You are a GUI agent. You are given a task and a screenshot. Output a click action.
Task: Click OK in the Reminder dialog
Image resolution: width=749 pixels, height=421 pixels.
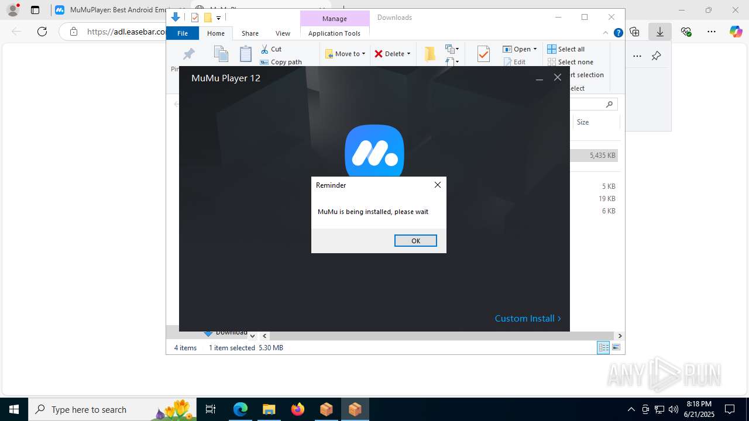point(415,240)
